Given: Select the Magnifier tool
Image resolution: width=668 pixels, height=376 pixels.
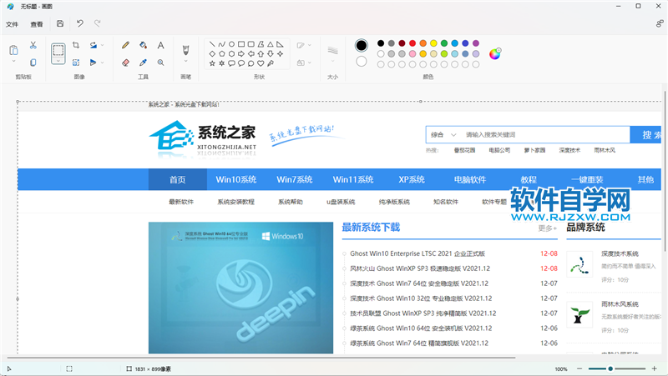Looking at the screenshot, I should coord(160,63).
